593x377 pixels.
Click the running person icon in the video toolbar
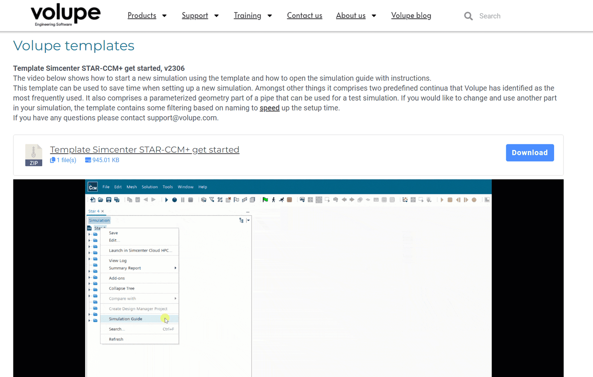(x=282, y=200)
